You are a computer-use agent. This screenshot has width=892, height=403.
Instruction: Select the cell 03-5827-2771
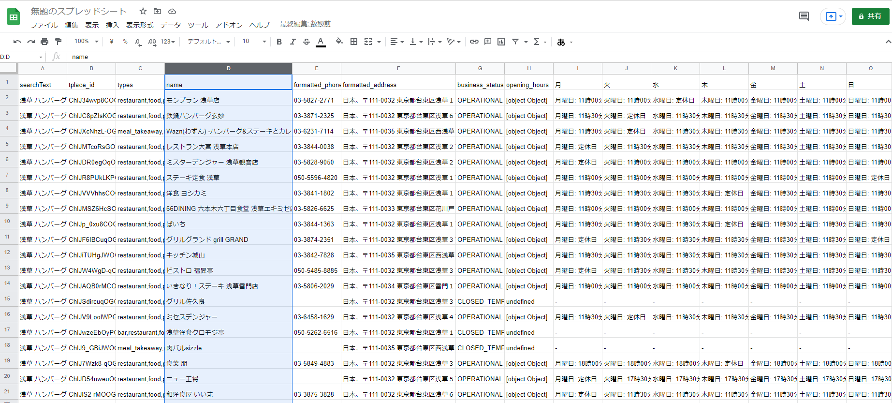317,100
